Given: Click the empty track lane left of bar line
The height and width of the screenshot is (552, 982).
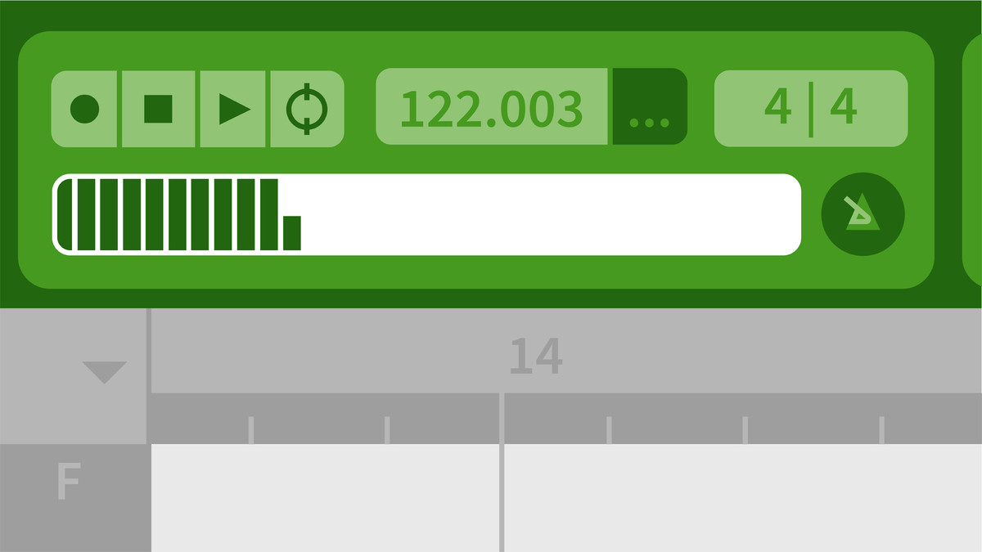Looking at the screenshot, I should click(325, 498).
